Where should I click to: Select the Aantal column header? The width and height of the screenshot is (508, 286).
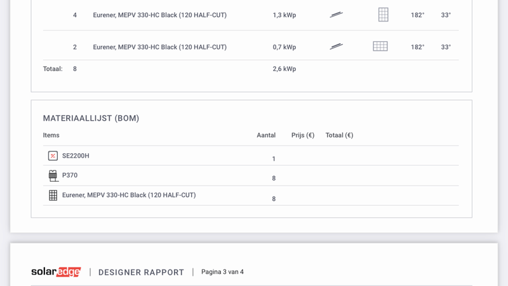click(266, 135)
